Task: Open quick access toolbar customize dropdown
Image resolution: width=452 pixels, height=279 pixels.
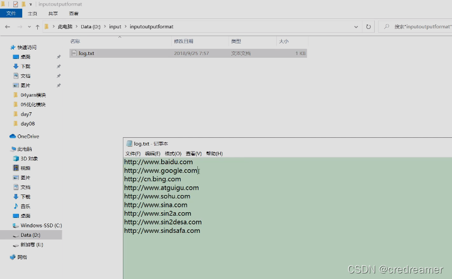Action: [31, 4]
